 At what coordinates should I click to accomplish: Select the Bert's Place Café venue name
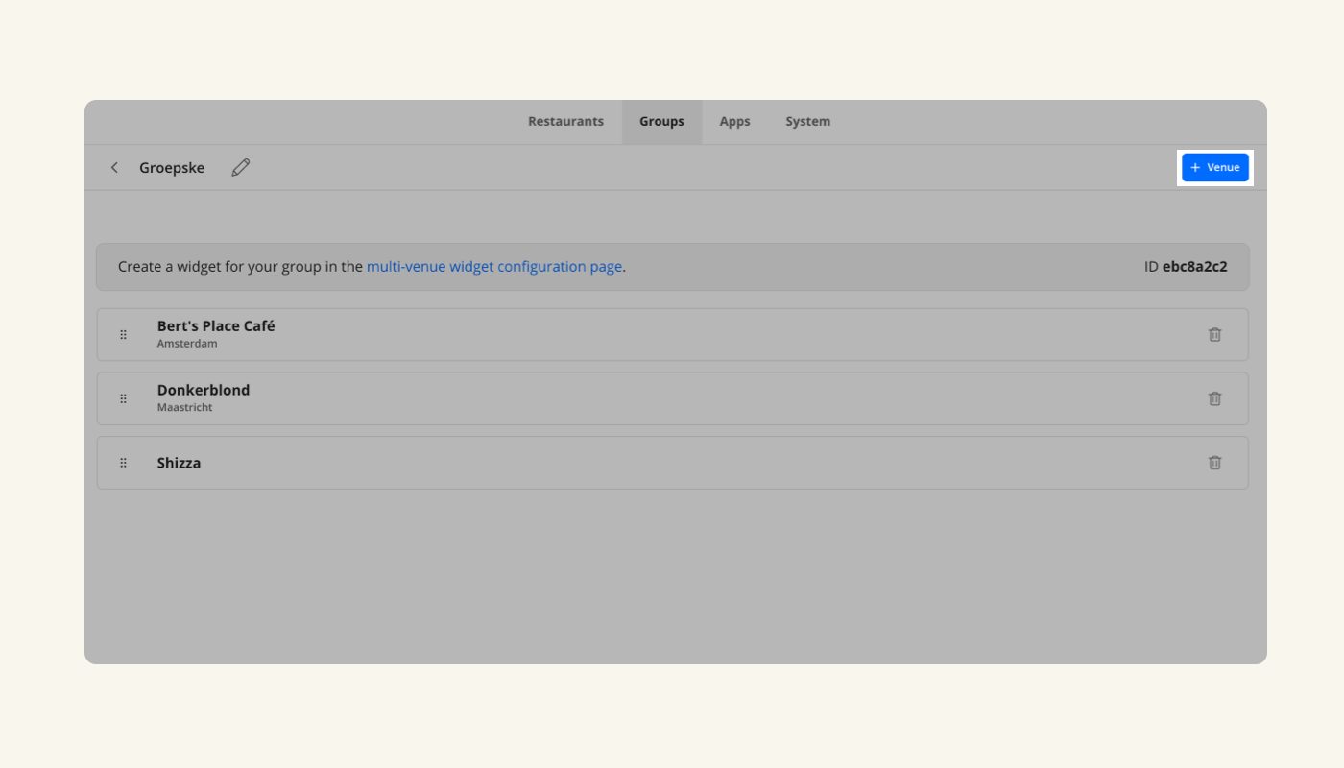click(216, 326)
